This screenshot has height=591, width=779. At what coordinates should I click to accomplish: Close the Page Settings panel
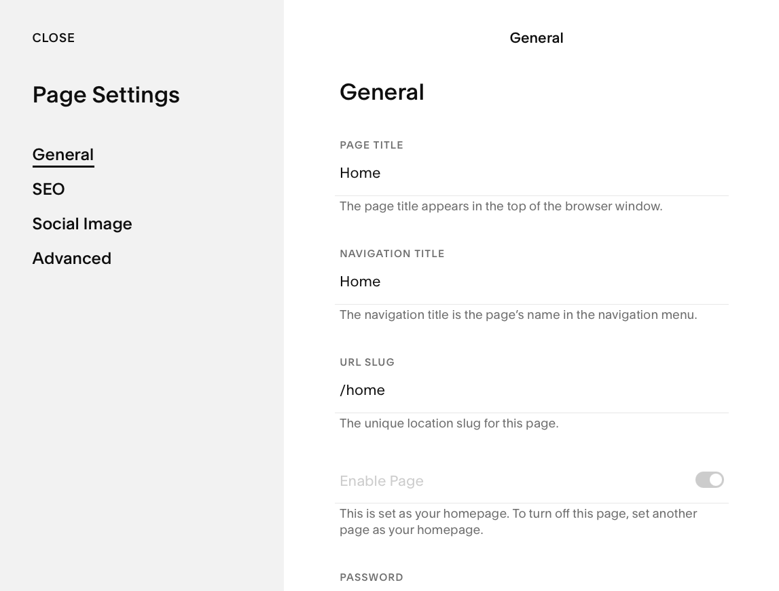53,38
